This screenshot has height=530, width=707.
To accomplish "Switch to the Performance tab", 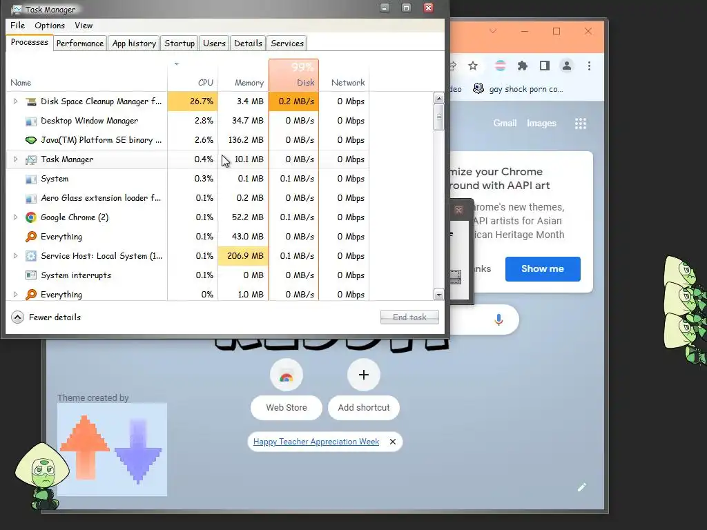I will [x=80, y=43].
